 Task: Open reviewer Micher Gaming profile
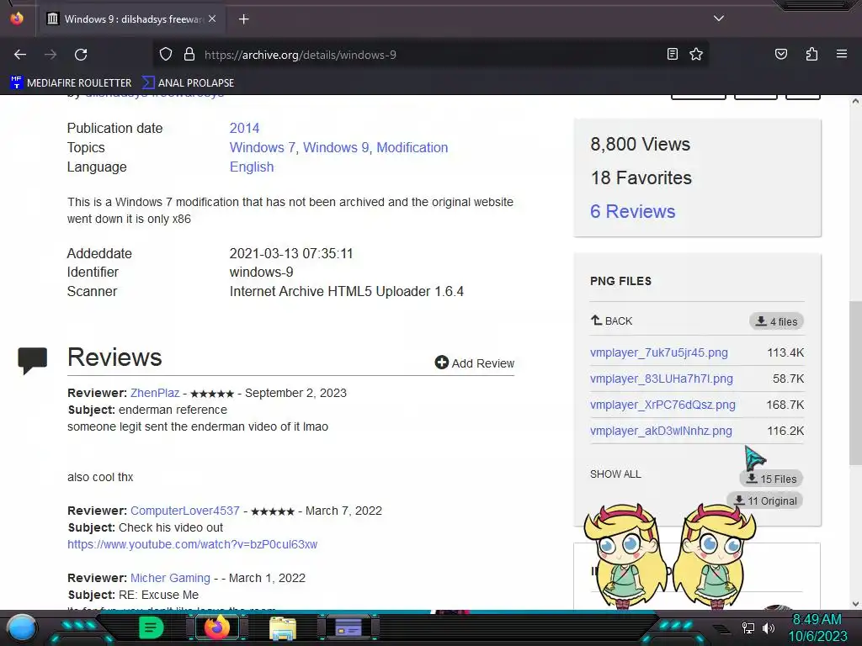click(x=170, y=579)
